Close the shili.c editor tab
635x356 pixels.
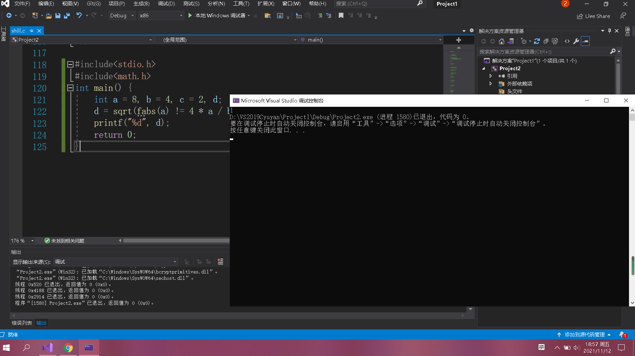[x=39, y=31]
